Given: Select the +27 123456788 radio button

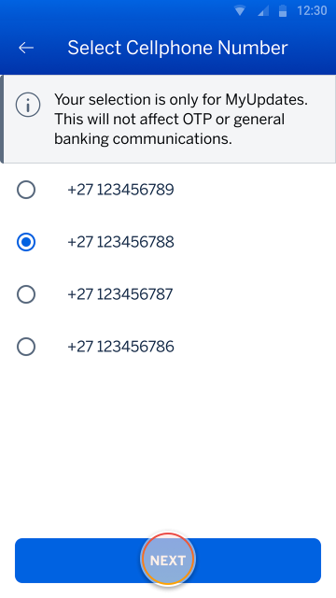Looking at the screenshot, I should pyautogui.click(x=26, y=242).
